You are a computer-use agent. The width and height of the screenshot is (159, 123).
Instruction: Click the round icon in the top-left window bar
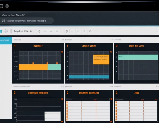pyautogui.click(x=7, y=6)
